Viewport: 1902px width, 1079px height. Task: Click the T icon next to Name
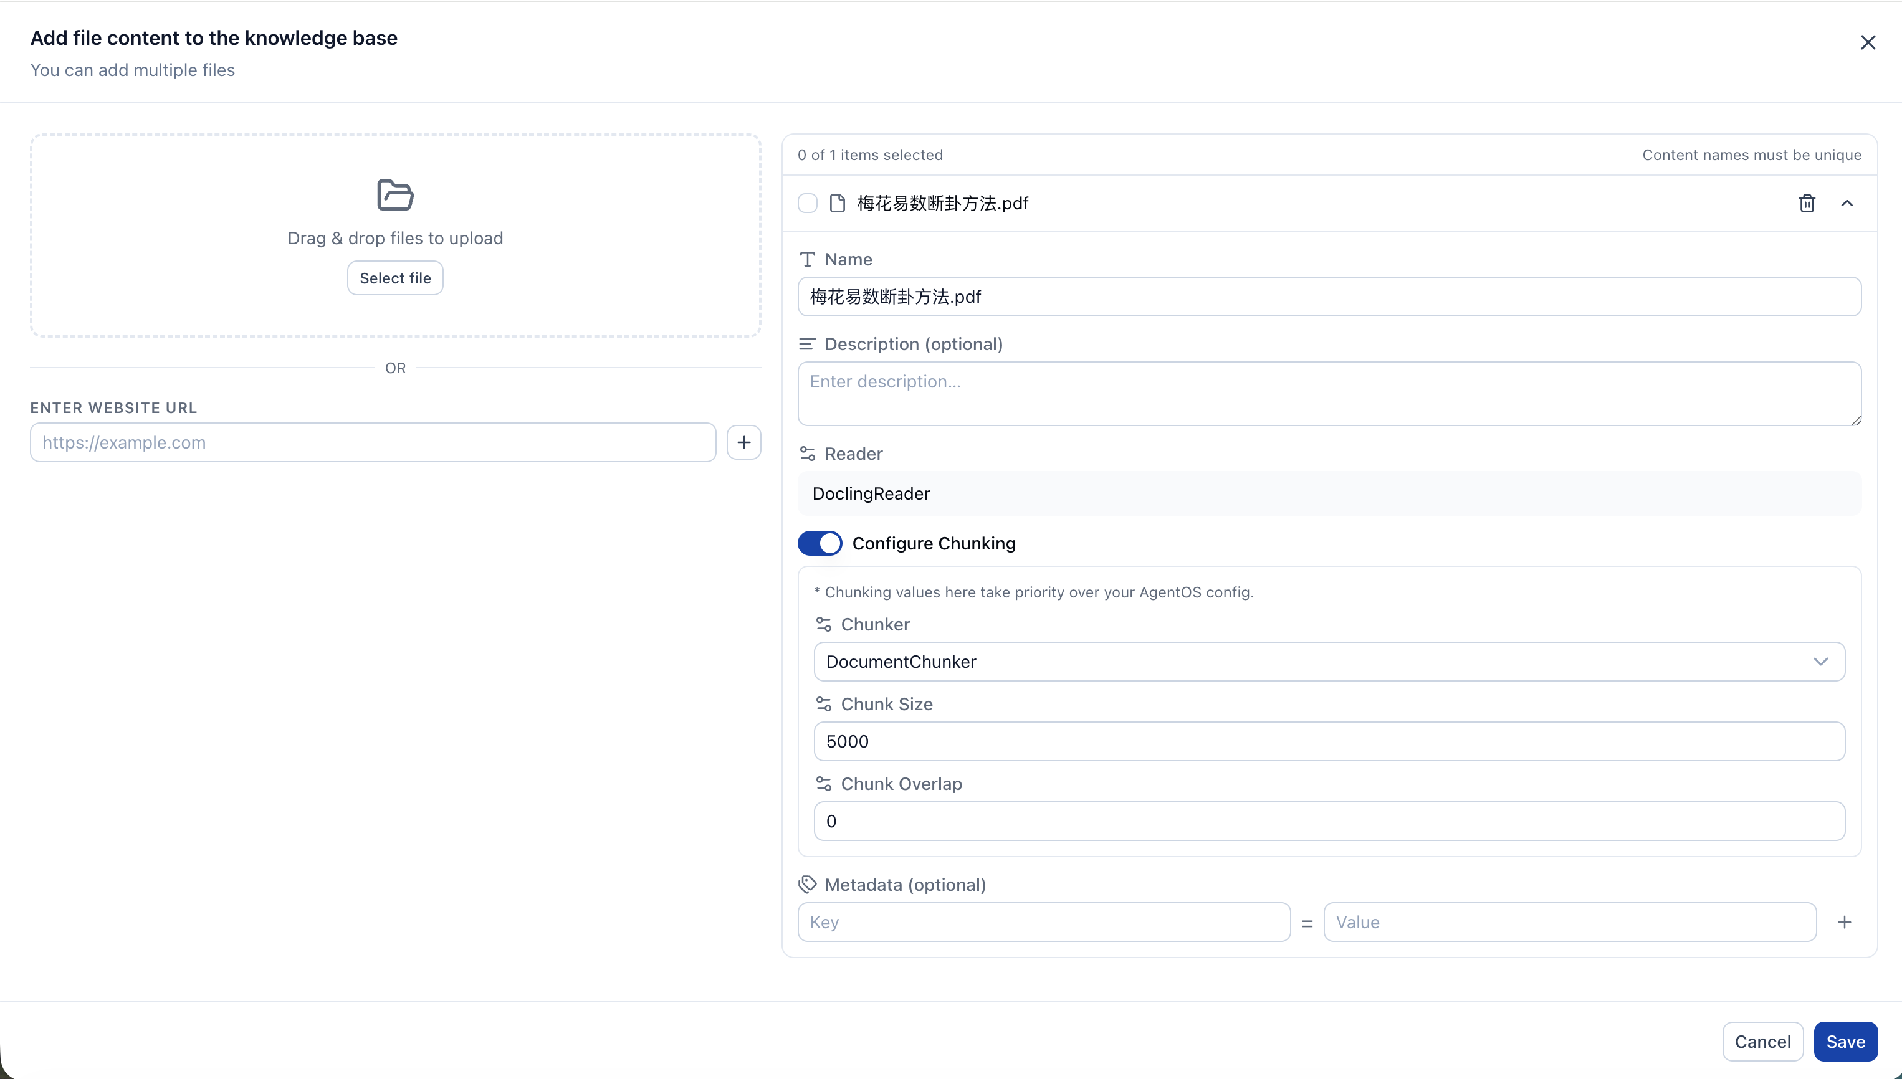[x=808, y=259]
